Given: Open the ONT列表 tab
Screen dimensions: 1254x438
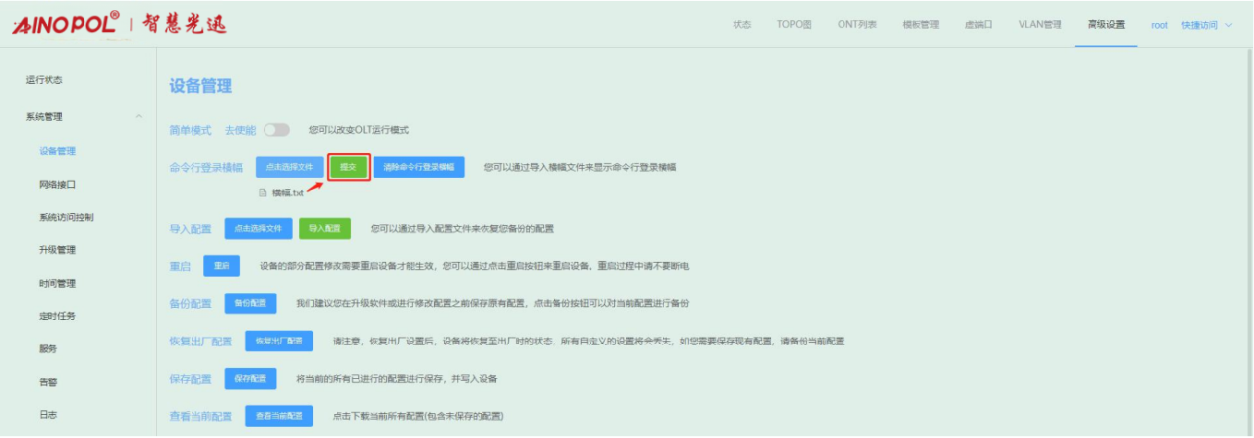Looking at the screenshot, I should 857,25.
